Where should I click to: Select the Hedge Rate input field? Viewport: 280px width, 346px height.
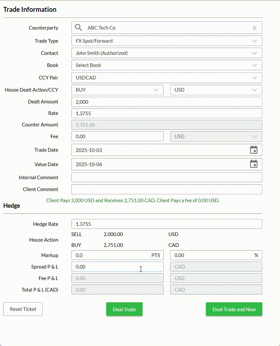167,224
